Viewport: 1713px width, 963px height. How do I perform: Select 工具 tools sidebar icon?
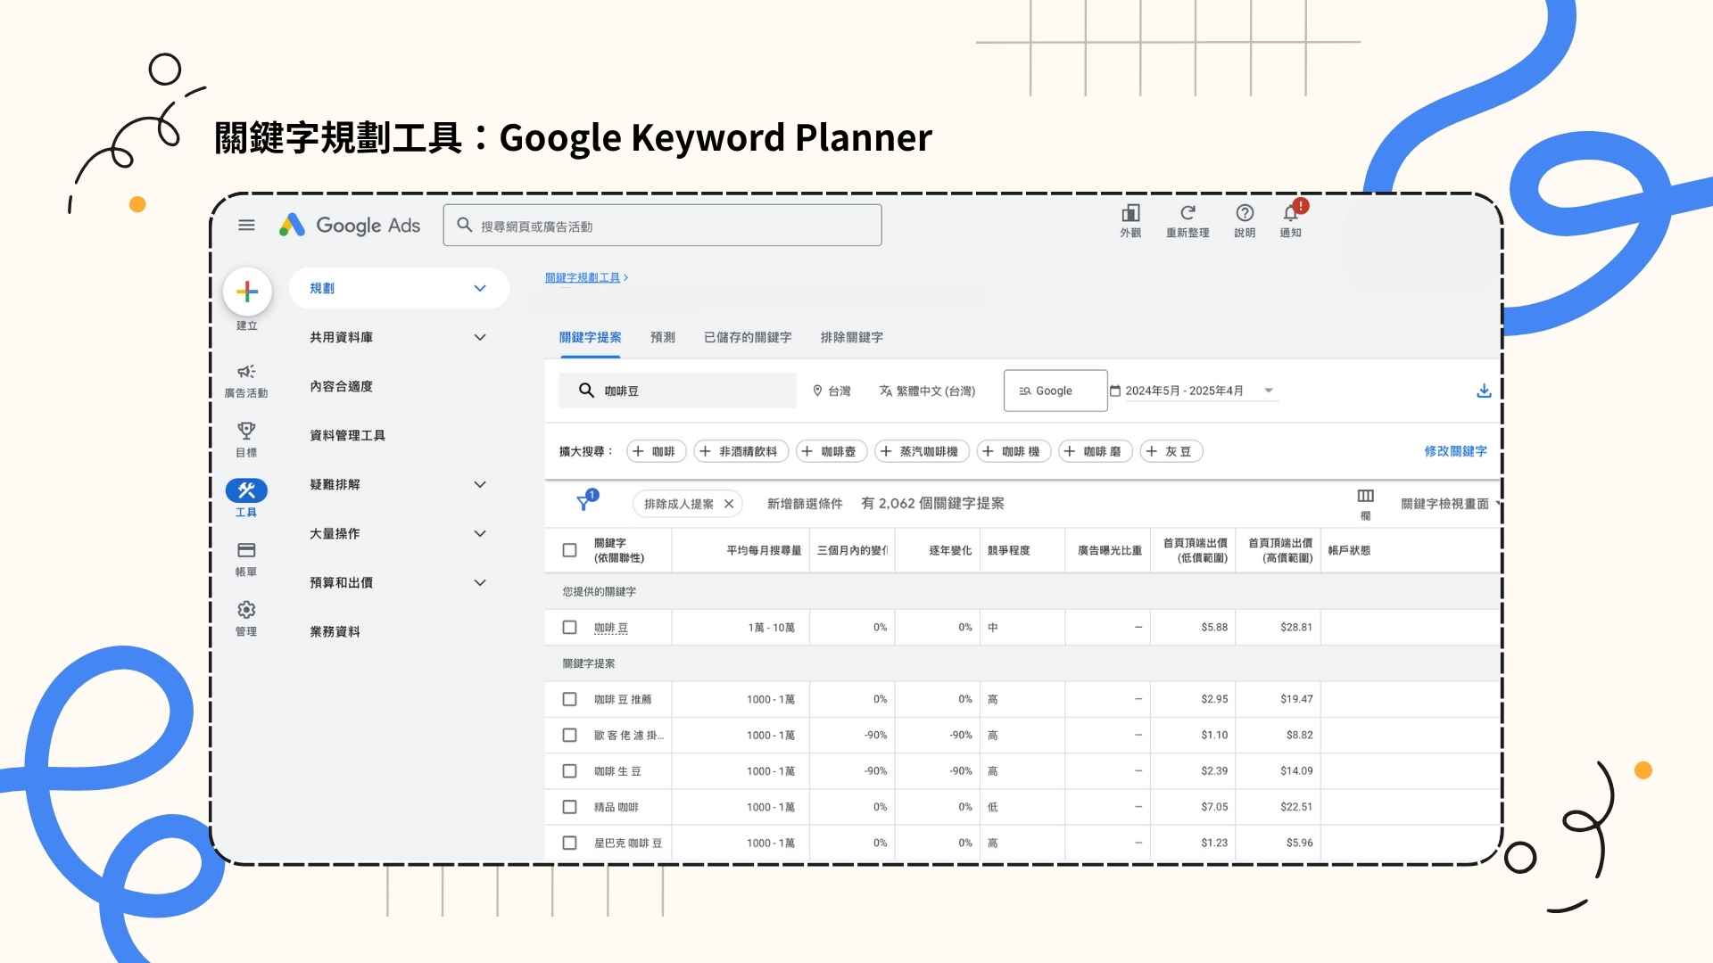pos(246,498)
